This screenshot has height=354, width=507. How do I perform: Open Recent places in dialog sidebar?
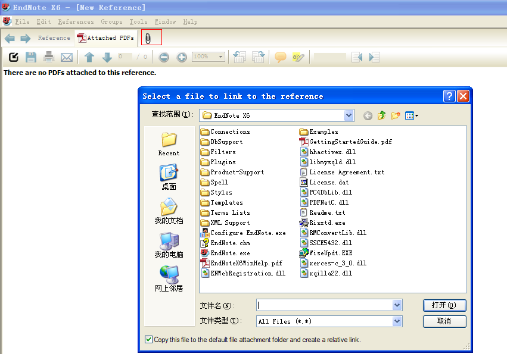coord(169,145)
